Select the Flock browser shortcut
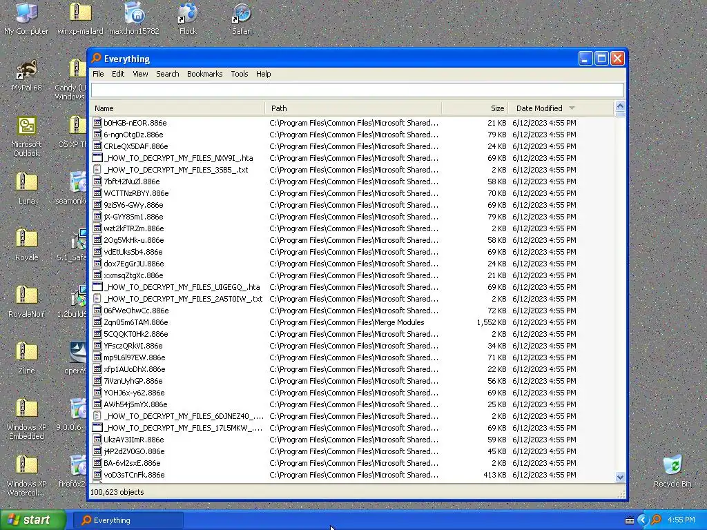The width and height of the screenshot is (707, 530). (x=188, y=12)
